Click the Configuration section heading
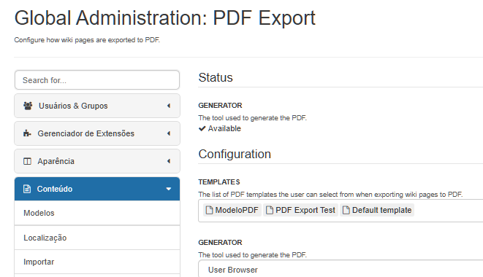This screenshot has height=277, width=483. (235, 154)
